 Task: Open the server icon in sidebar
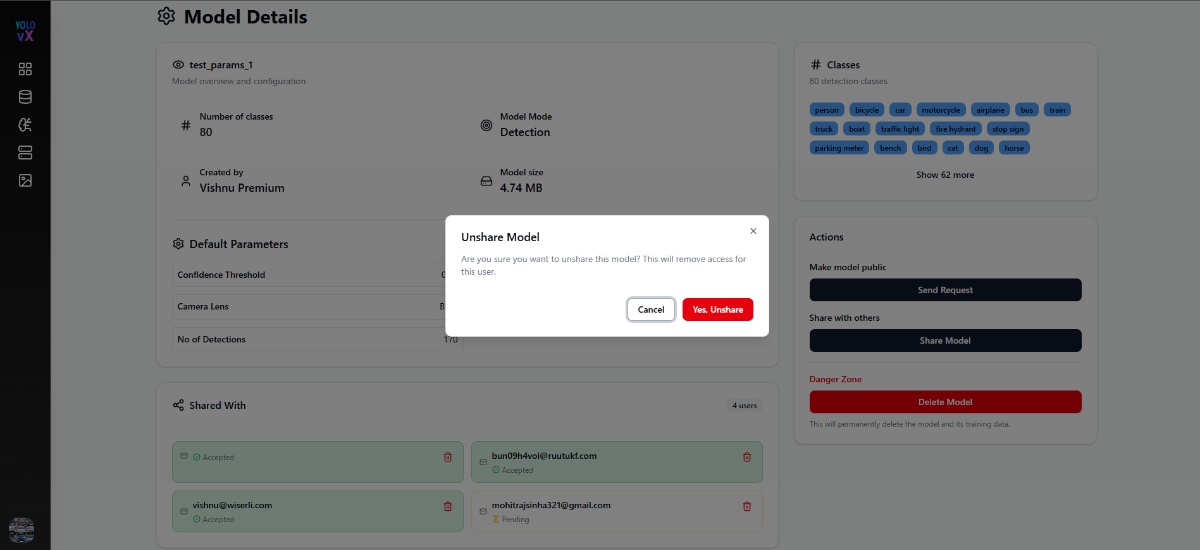pyautogui.click(x=25, y=153)
